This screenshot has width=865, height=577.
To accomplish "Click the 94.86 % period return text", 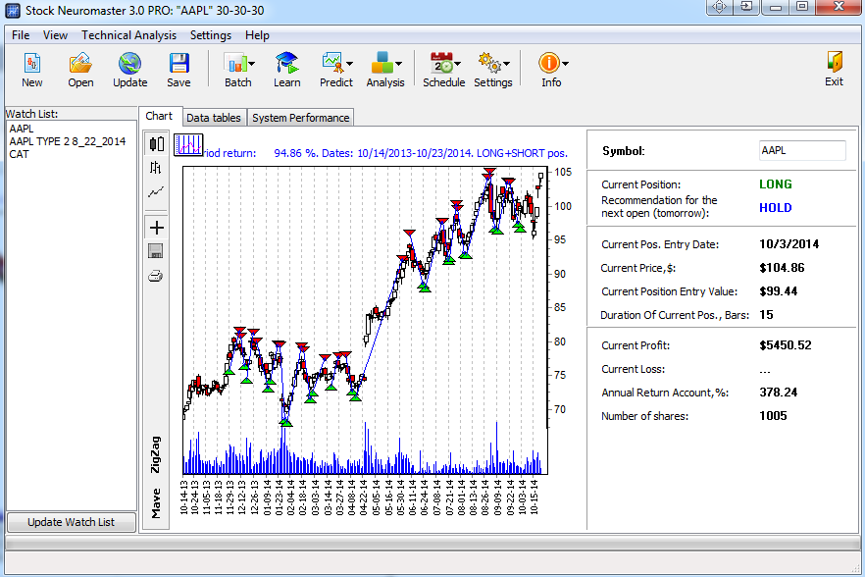I will (296, 153).
